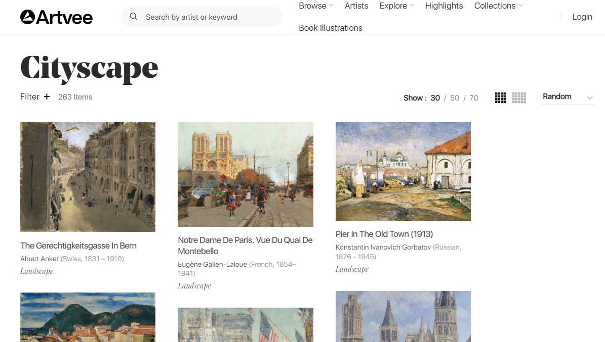Open artist Albert Anker's page

tap(39, 259)
